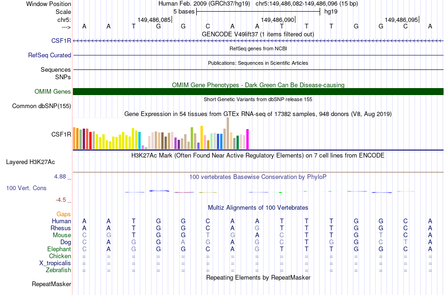The width and height of the screenshot is (444, 295).
Task: Click '100 vertebrates Basewise Conservation by PhyloP'
Action: [x=258, y=177]
